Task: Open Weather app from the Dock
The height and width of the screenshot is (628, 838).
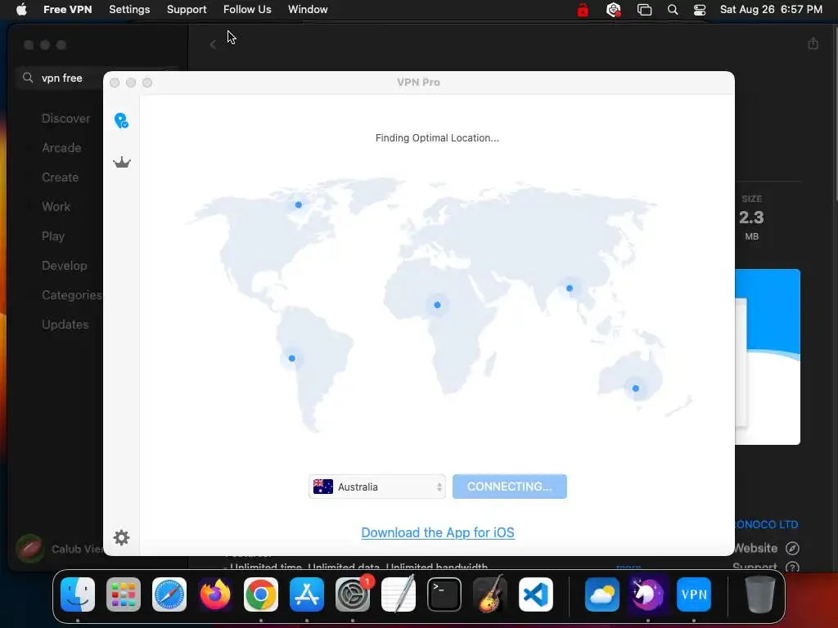Action: (601, 594)
